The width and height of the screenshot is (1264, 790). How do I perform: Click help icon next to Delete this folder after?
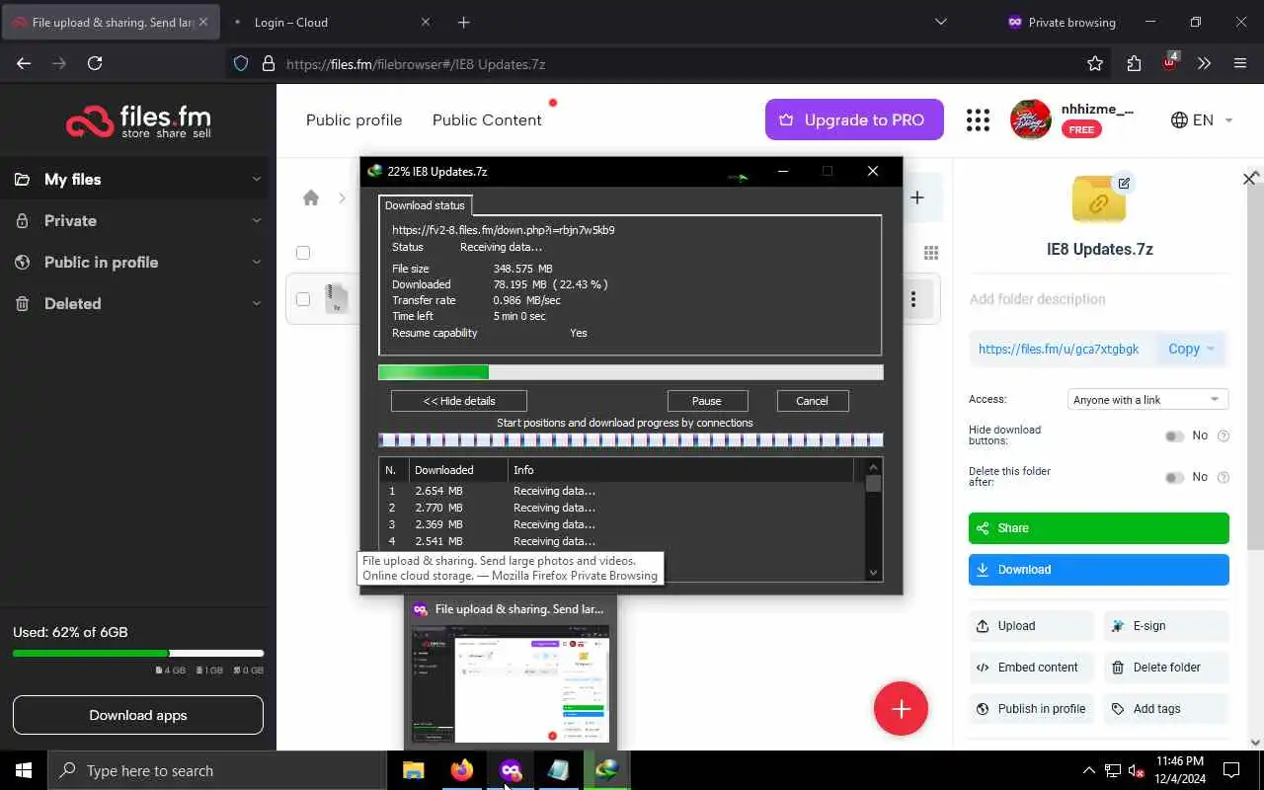(1224, 477)
